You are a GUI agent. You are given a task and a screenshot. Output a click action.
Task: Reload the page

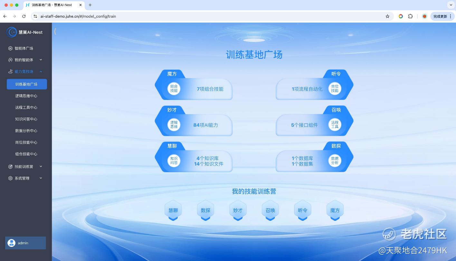point(24,16)
